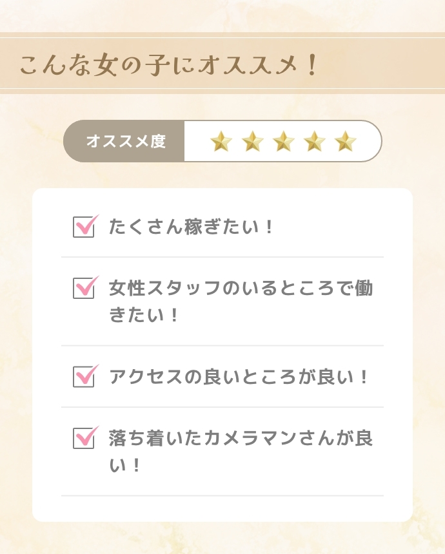Select the fifth gold star
445x554 pixels.
(x=346, y=141)
